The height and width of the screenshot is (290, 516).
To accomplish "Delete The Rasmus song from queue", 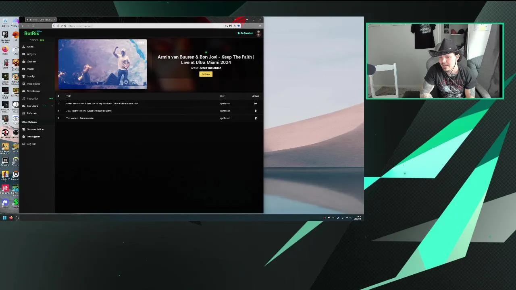I will click(255, 118).
